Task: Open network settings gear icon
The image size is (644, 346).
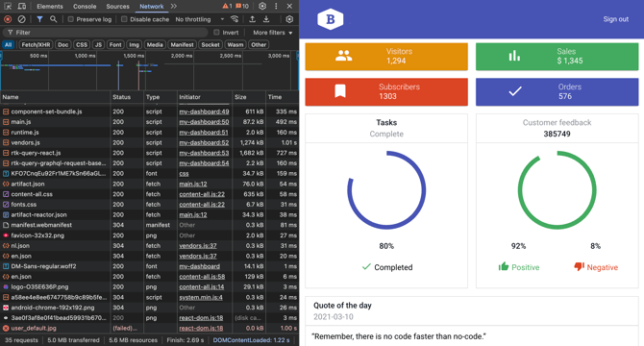Action: click(x=289, y=19)
